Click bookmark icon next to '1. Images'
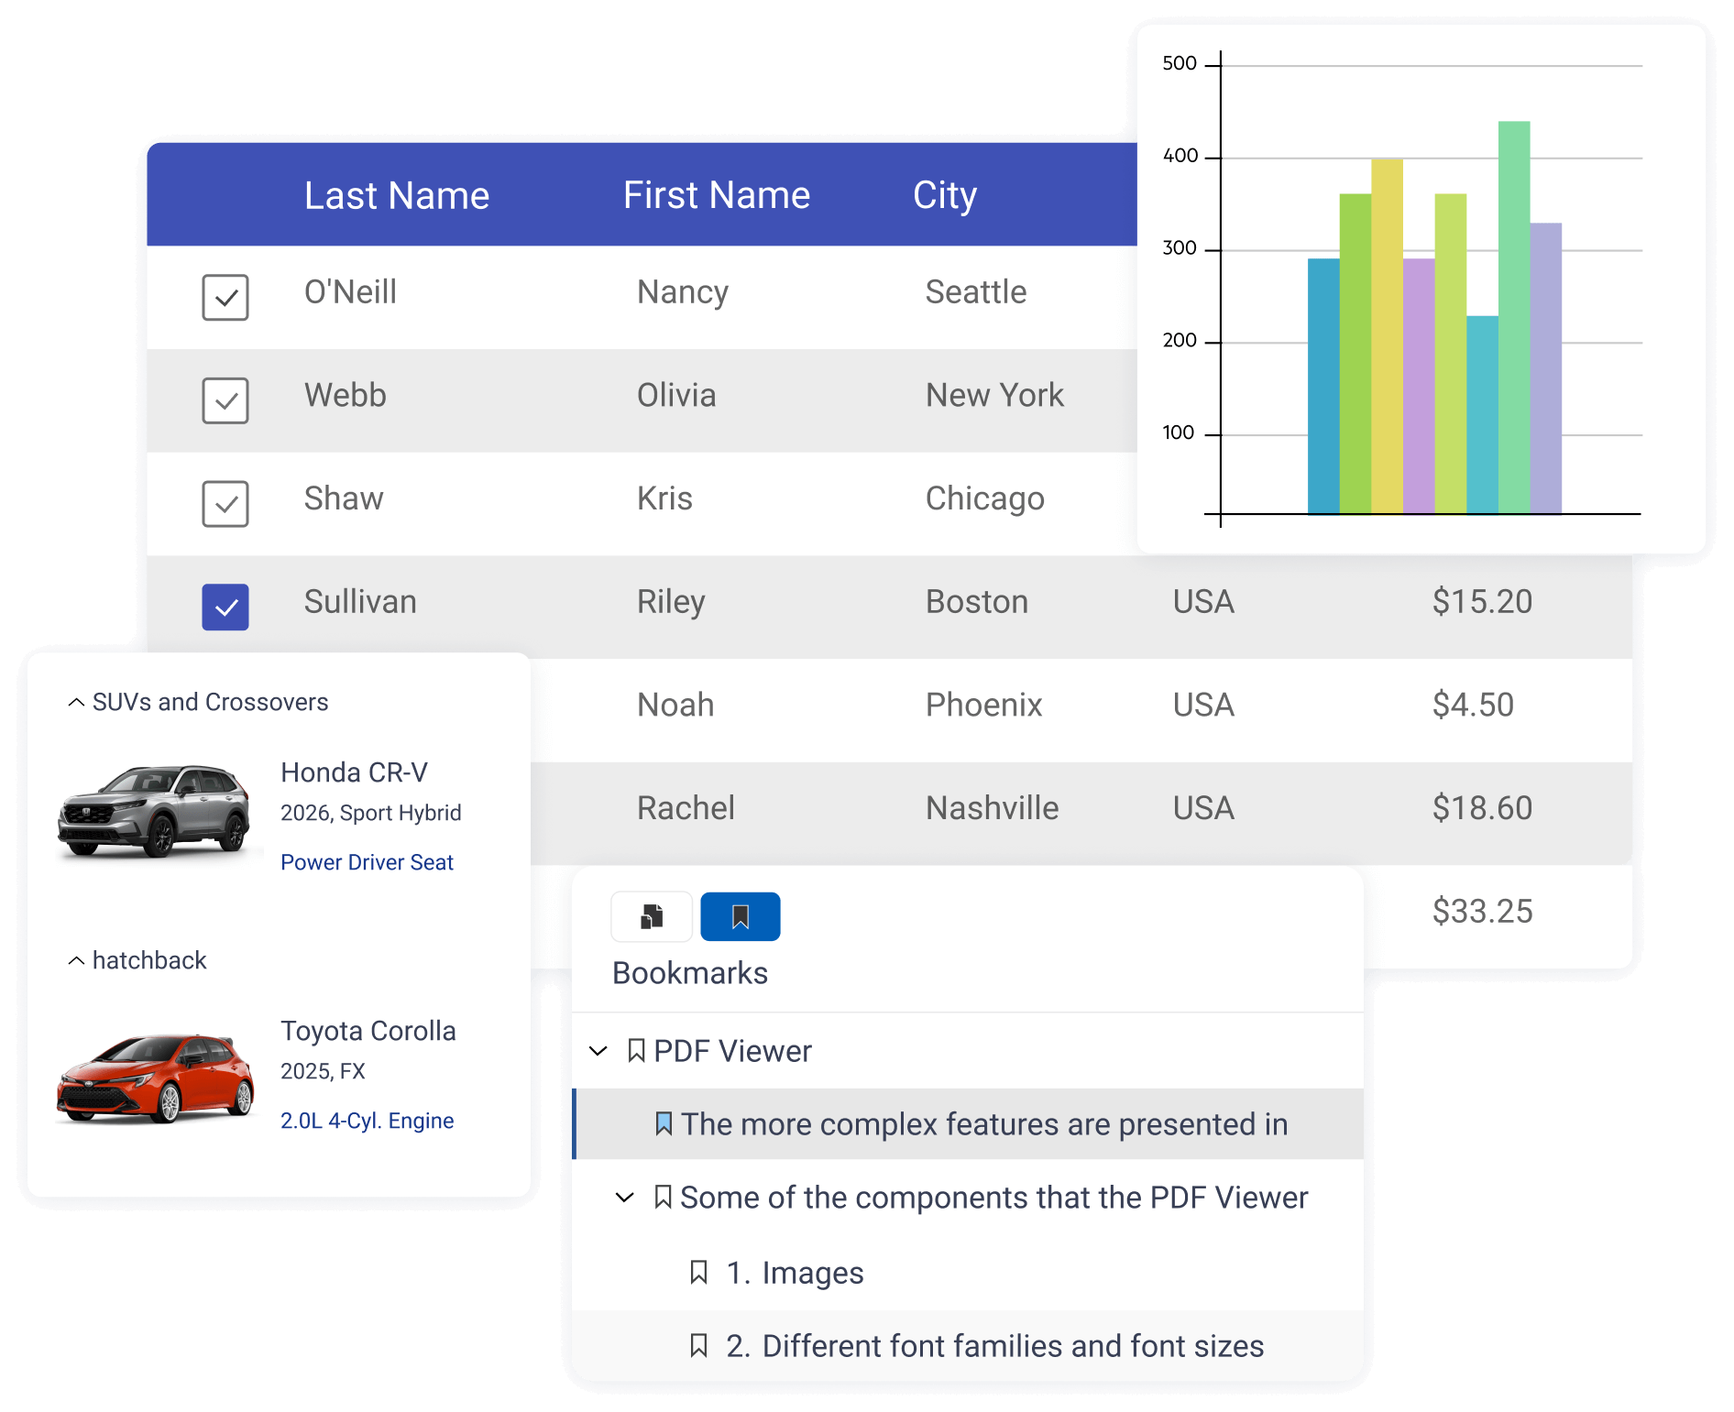This screenshot has width=1734, height=1412. pyautogui.click(x=698, y=1272)
